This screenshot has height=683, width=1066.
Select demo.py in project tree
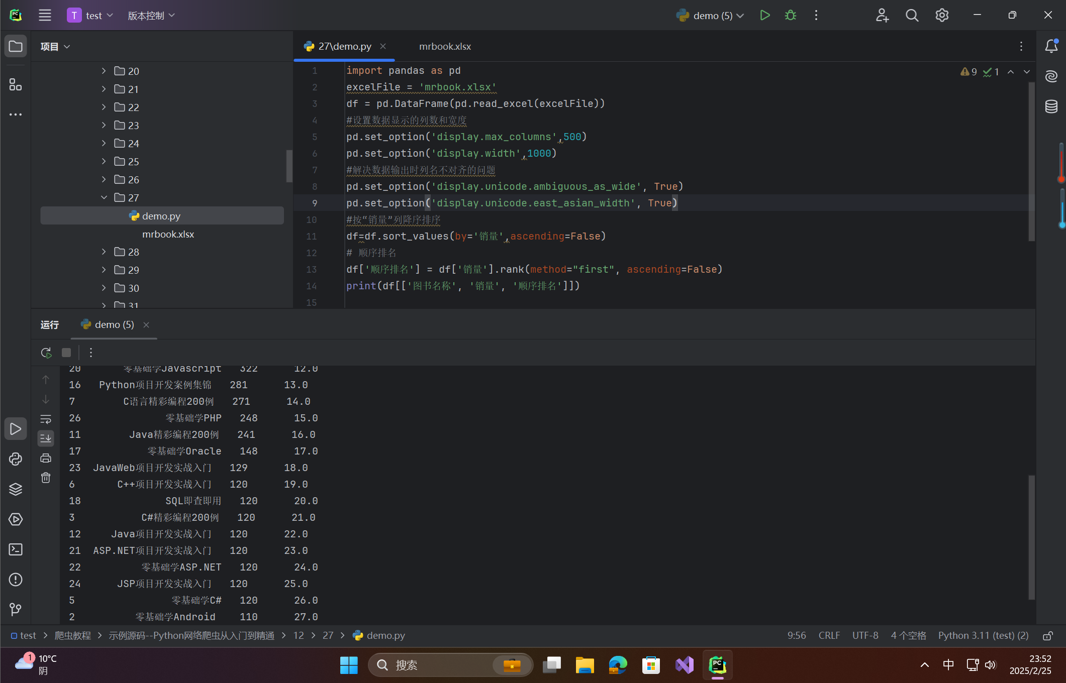click(x=162, y=216)
